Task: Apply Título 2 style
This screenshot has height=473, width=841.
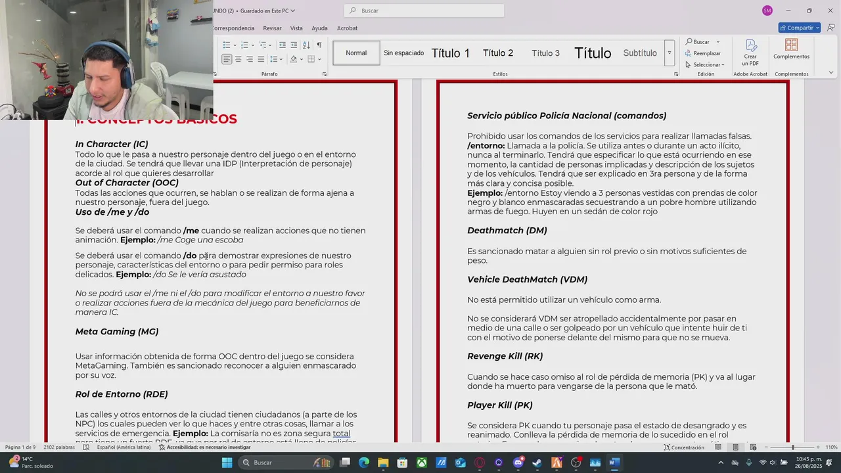Action: [x=498, y=53]
